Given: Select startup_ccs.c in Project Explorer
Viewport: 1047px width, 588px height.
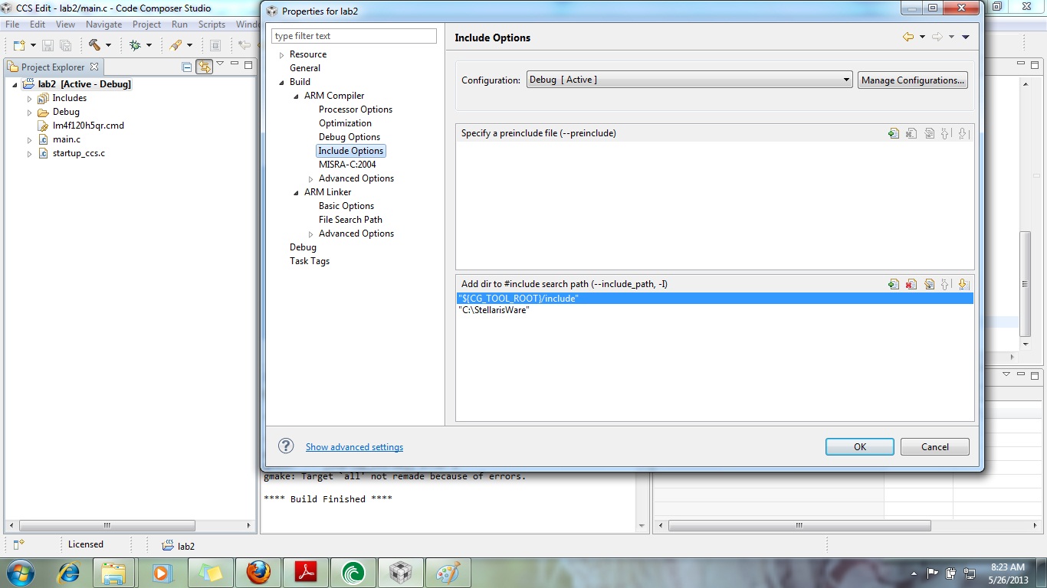Looking at the screenshot, I should point(78,153).
